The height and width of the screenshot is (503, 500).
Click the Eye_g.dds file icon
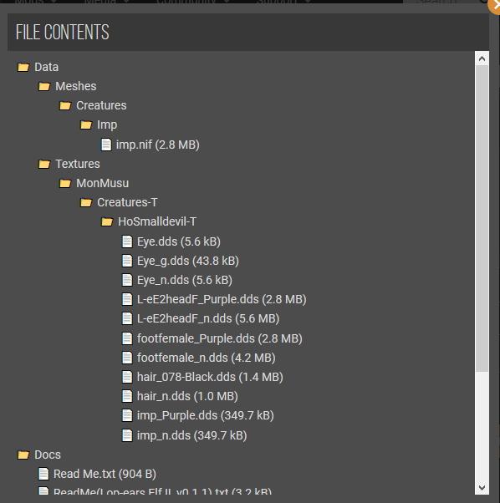tap(127, 261)
